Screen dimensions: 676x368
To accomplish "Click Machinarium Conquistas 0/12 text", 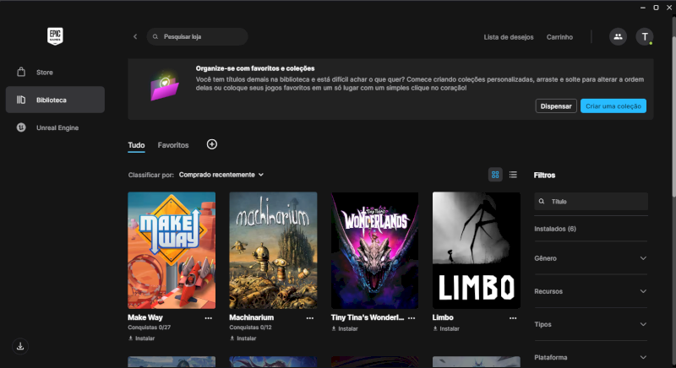I will click(x=250, y=327).
